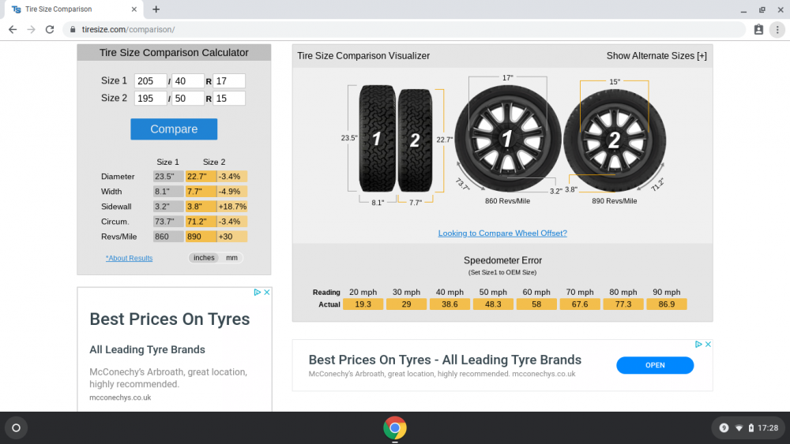This screenshot has height=444, width=790.
Task: Open a new browser tab
Action: (156, 9)
